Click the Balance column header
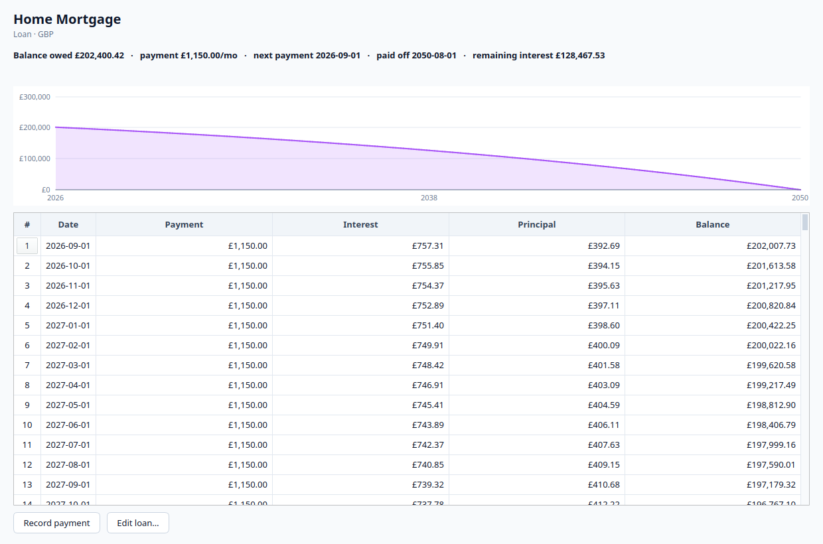The width and height of the screenshot is (823, 544). pyautogui.click(x=713, y=224)
